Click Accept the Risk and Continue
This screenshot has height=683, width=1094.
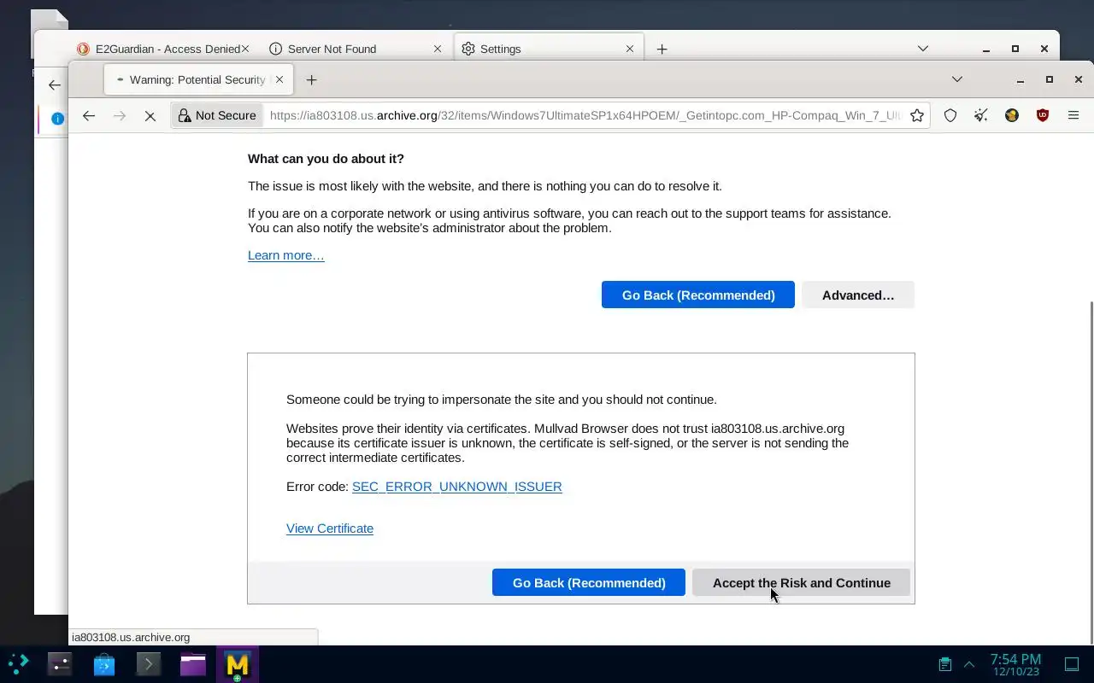[802, 582]
